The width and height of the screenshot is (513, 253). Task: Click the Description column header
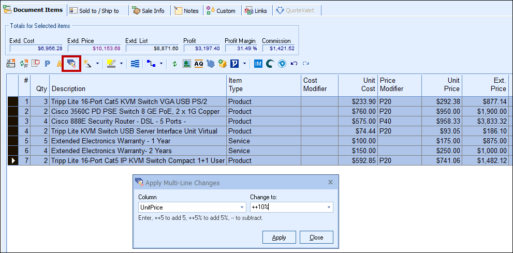point(138,85)
